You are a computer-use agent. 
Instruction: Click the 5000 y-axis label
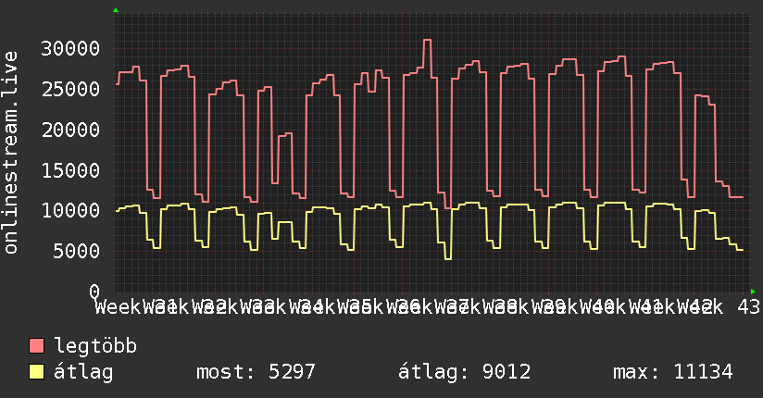(x=77, y=251)
